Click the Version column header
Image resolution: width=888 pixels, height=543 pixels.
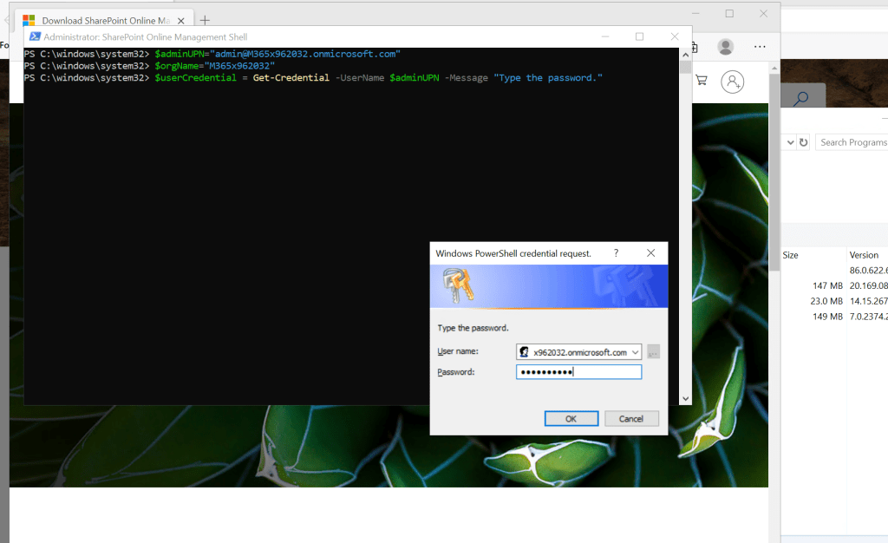coord(864,255)
